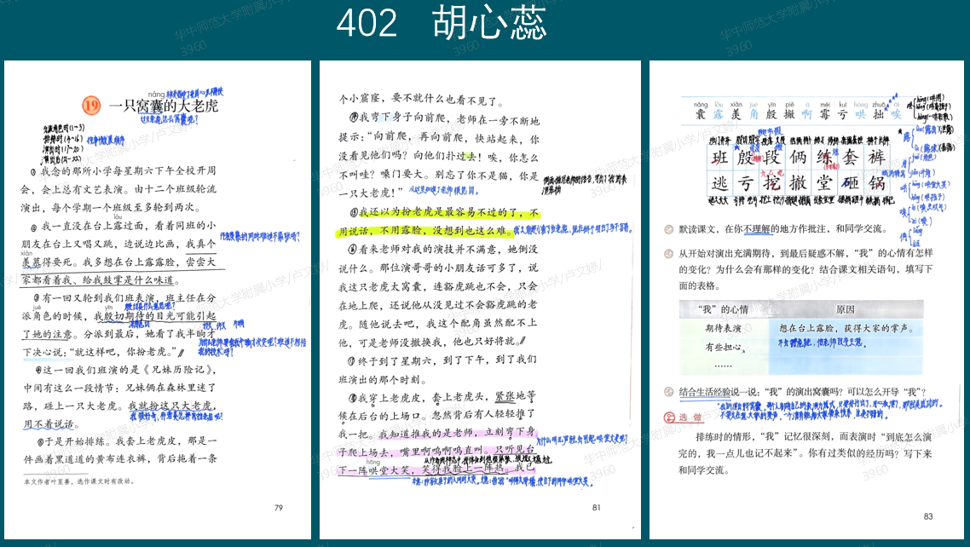Click the character 锅 in writing grid

point(877,184)
